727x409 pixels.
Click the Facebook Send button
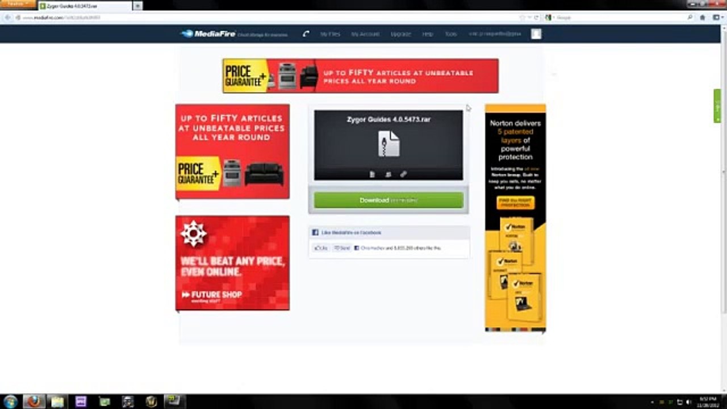342,248
